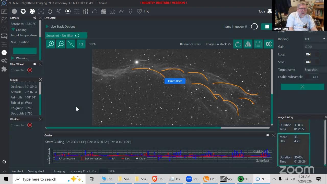327x184 pixels.
Task: Toggle the Info labels button
Action: pyautogui.click(x=146, y=11)
